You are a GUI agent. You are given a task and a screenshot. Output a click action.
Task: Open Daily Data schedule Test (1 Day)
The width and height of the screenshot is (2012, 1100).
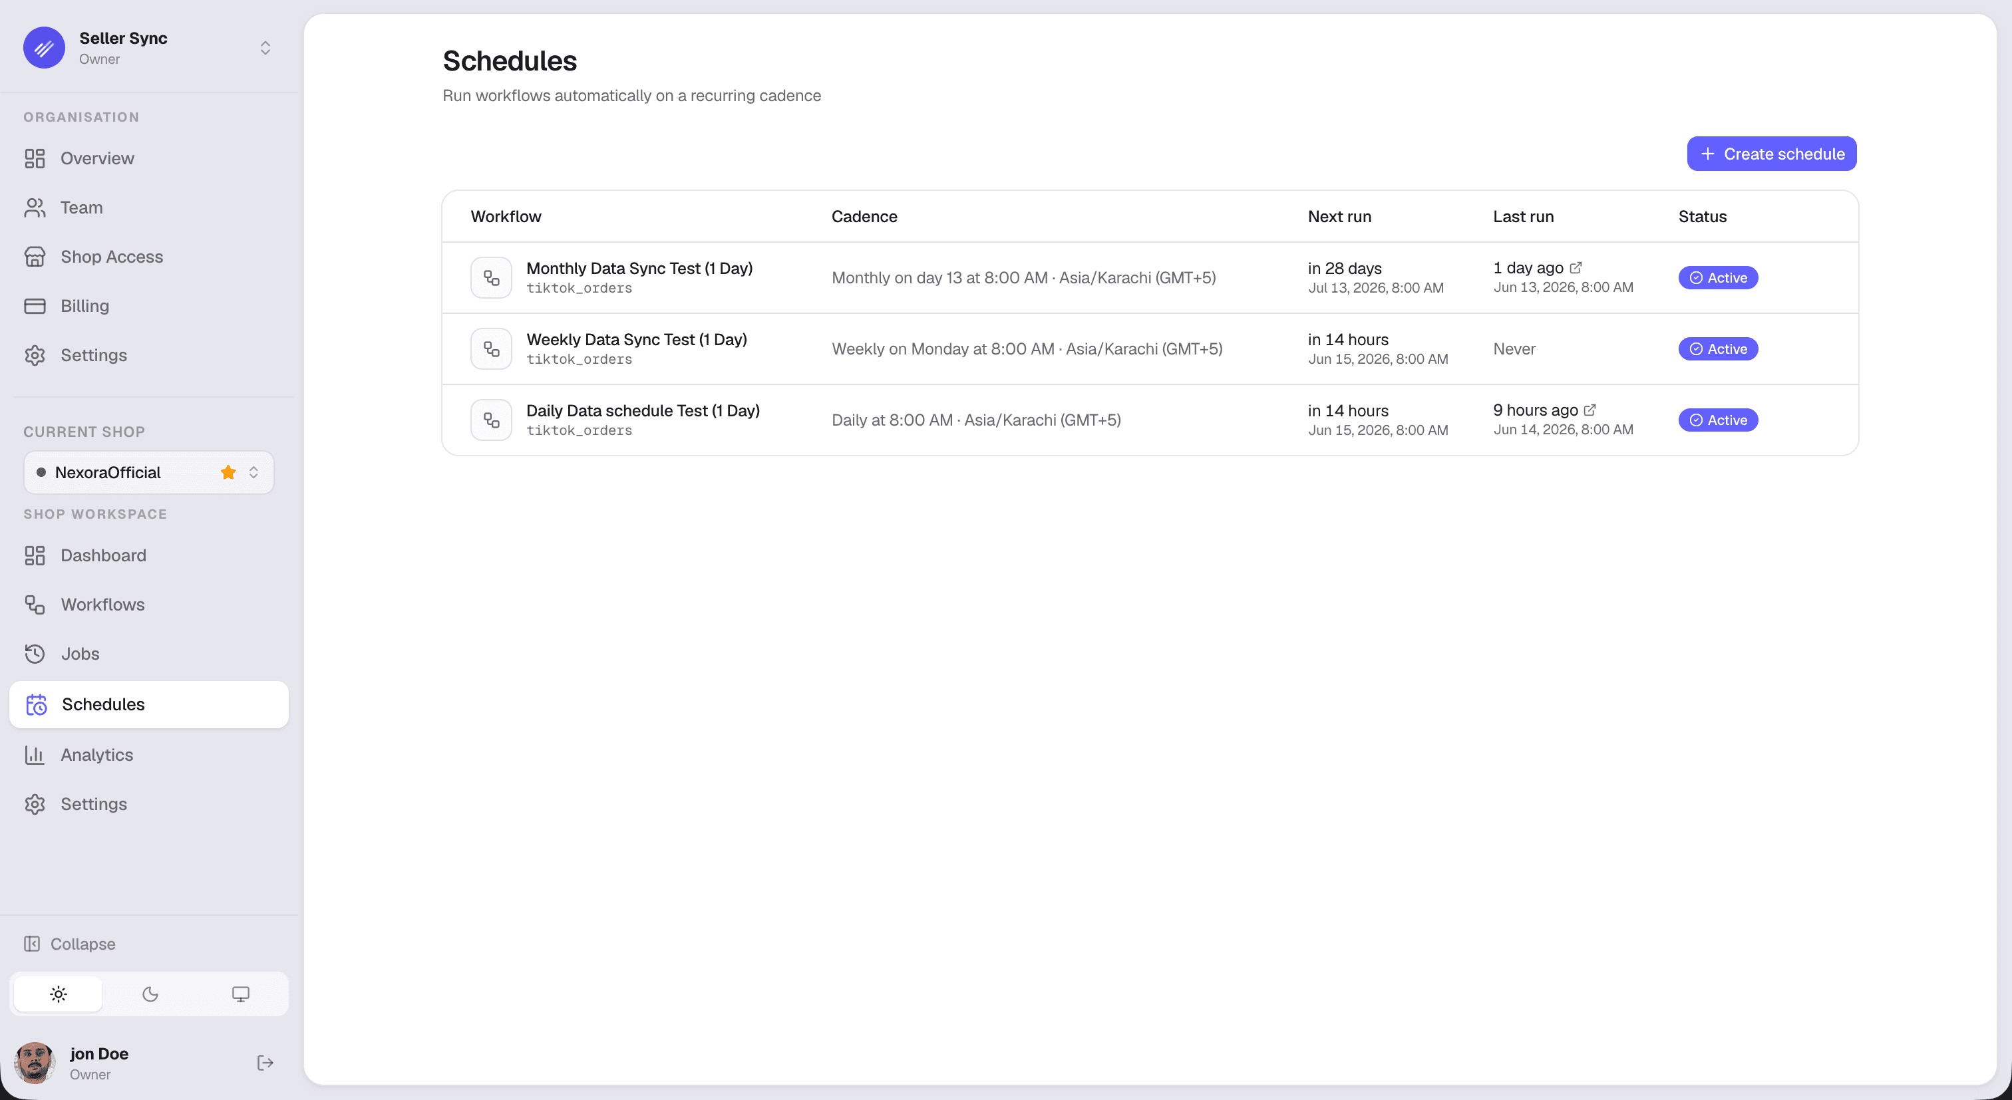(643, 410)
